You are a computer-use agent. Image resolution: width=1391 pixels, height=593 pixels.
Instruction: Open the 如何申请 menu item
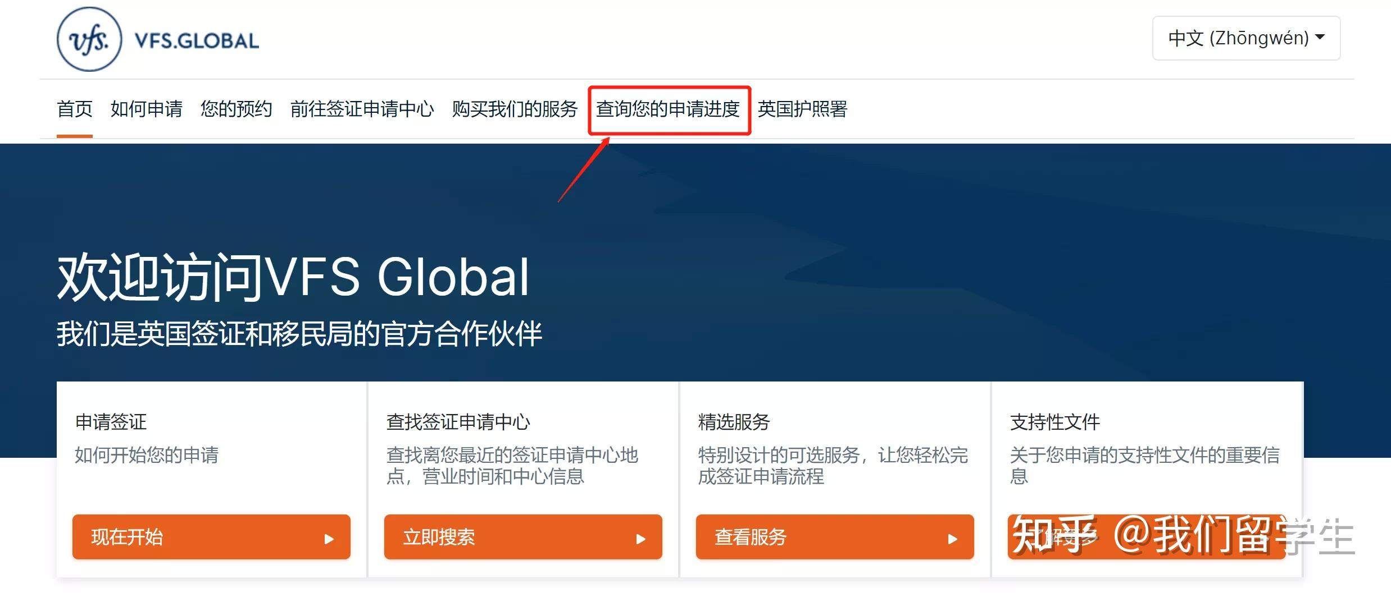tap(147, 109)
